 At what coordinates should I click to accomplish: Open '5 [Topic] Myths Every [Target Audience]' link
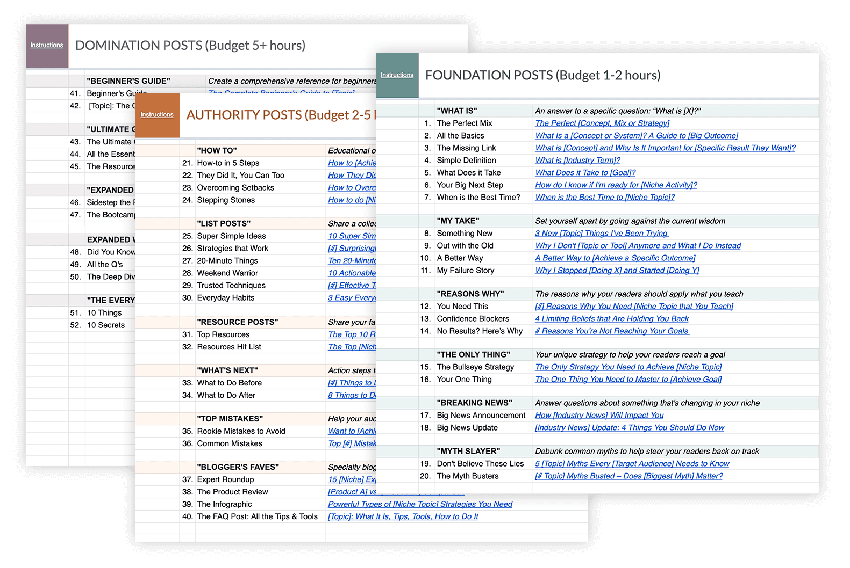[x=632, y=464]
